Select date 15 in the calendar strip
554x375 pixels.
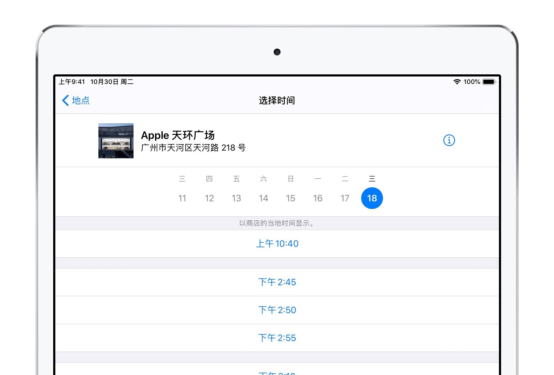[291, 198]
